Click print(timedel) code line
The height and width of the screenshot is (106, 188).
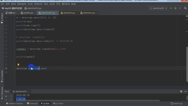[x=26, y=57]
